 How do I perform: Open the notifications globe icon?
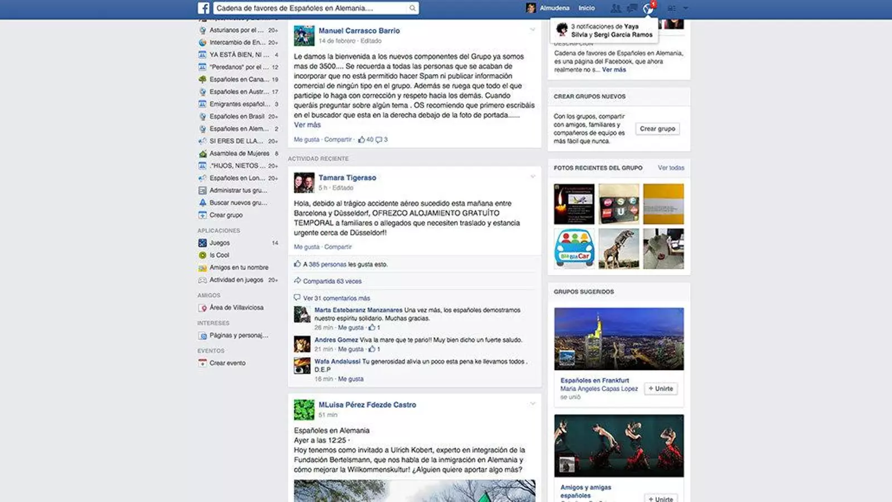(648, 8)
